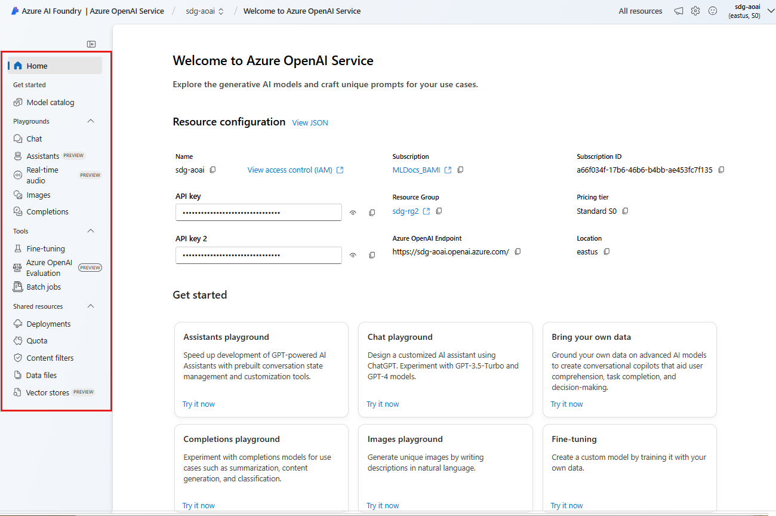Viewport: 776px width, 516px height.
Task: Collapse the Tools section
Action: click(91, 231)
